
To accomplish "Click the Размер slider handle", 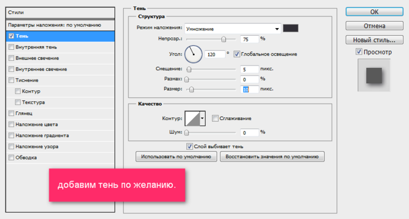I will coord(192,90).
